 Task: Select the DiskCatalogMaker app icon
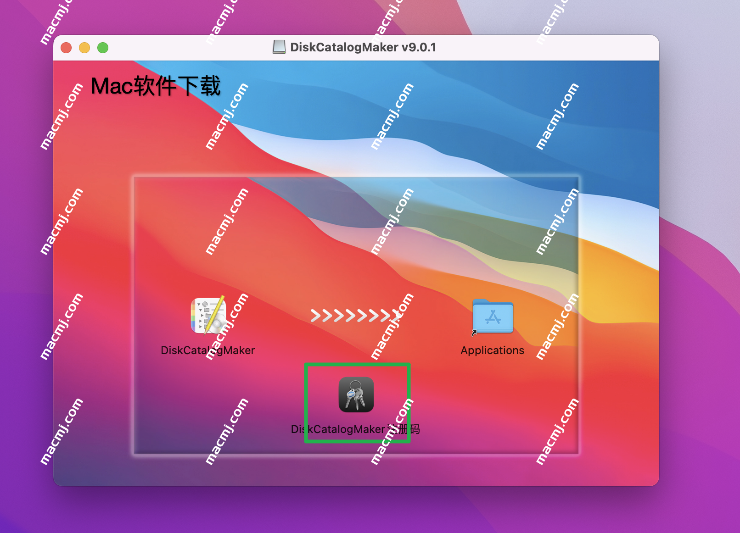click(x=208, y=315)
